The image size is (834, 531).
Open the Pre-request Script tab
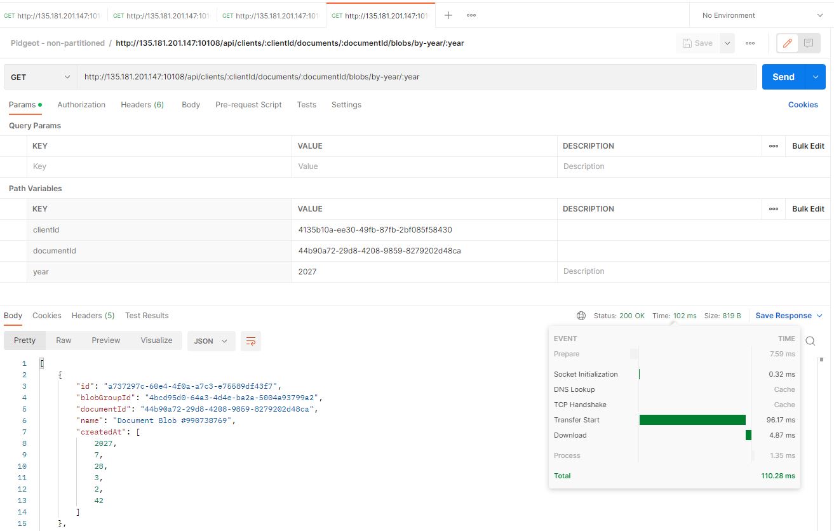pyautogui.click(x=248, y=105)
